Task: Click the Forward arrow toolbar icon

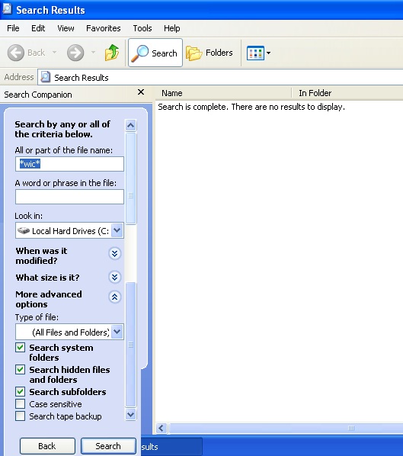Action: (x=75, y=53)
